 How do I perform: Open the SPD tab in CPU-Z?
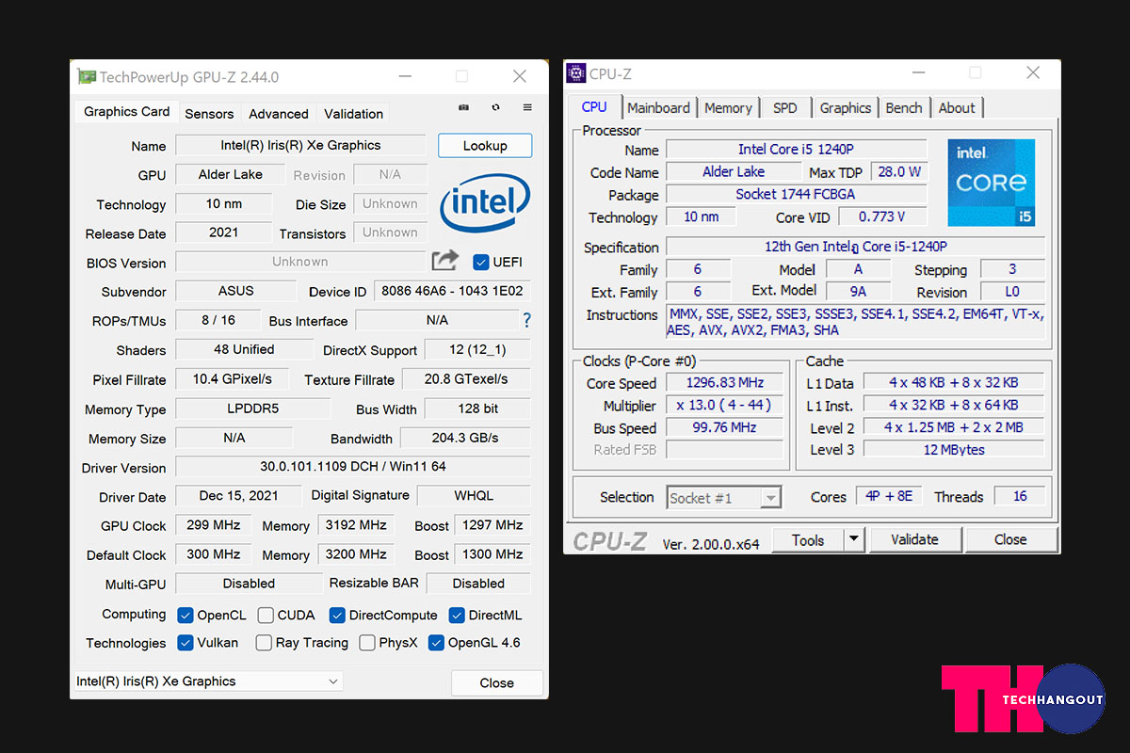point(785,108)
